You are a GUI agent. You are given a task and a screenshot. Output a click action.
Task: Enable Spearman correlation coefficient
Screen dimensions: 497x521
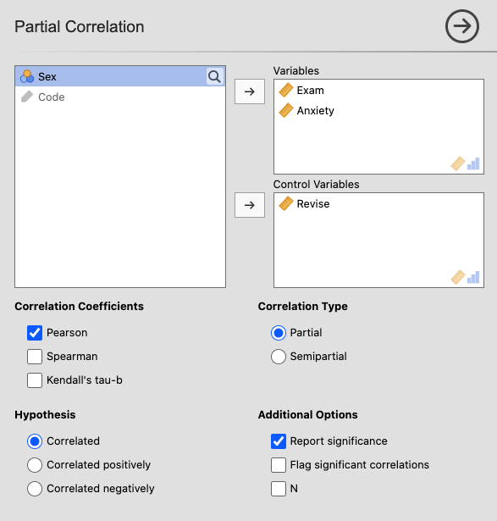35,357
